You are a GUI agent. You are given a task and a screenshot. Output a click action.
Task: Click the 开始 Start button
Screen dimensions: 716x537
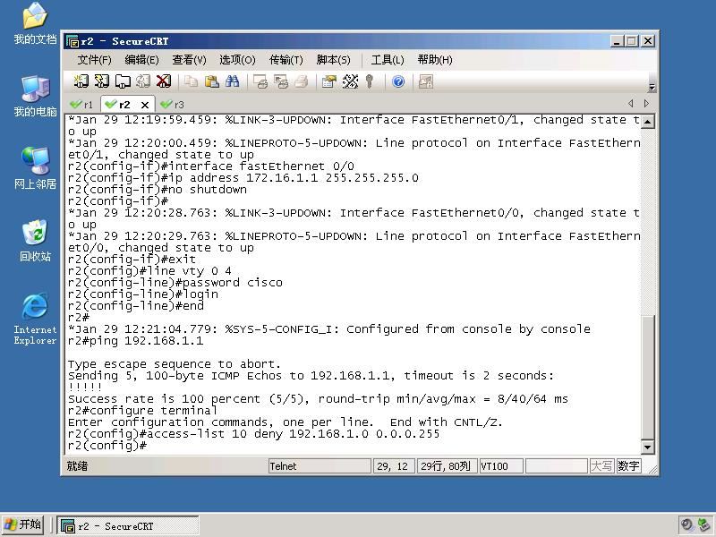pos(23,524)
